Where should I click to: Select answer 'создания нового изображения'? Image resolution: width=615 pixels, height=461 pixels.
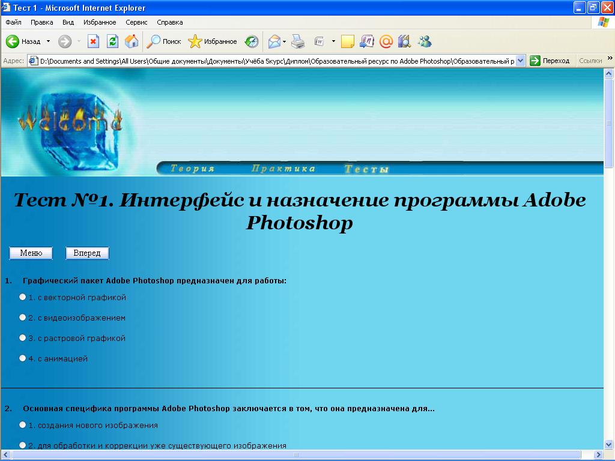[x=22, y=425]
